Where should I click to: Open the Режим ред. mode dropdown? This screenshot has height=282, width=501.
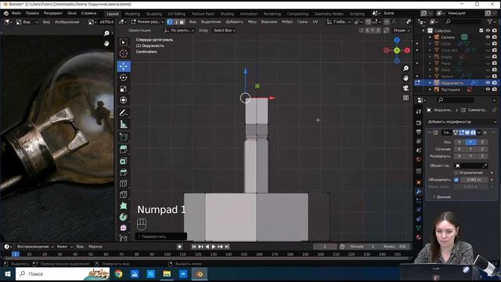147,22
